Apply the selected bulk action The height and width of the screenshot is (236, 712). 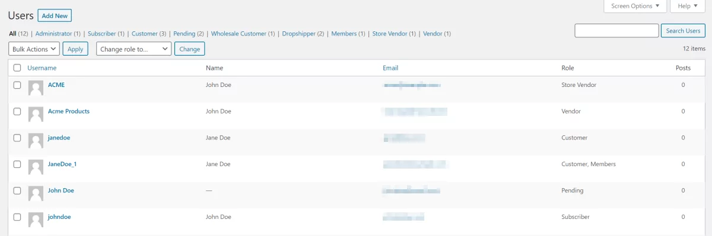[75, 49]
